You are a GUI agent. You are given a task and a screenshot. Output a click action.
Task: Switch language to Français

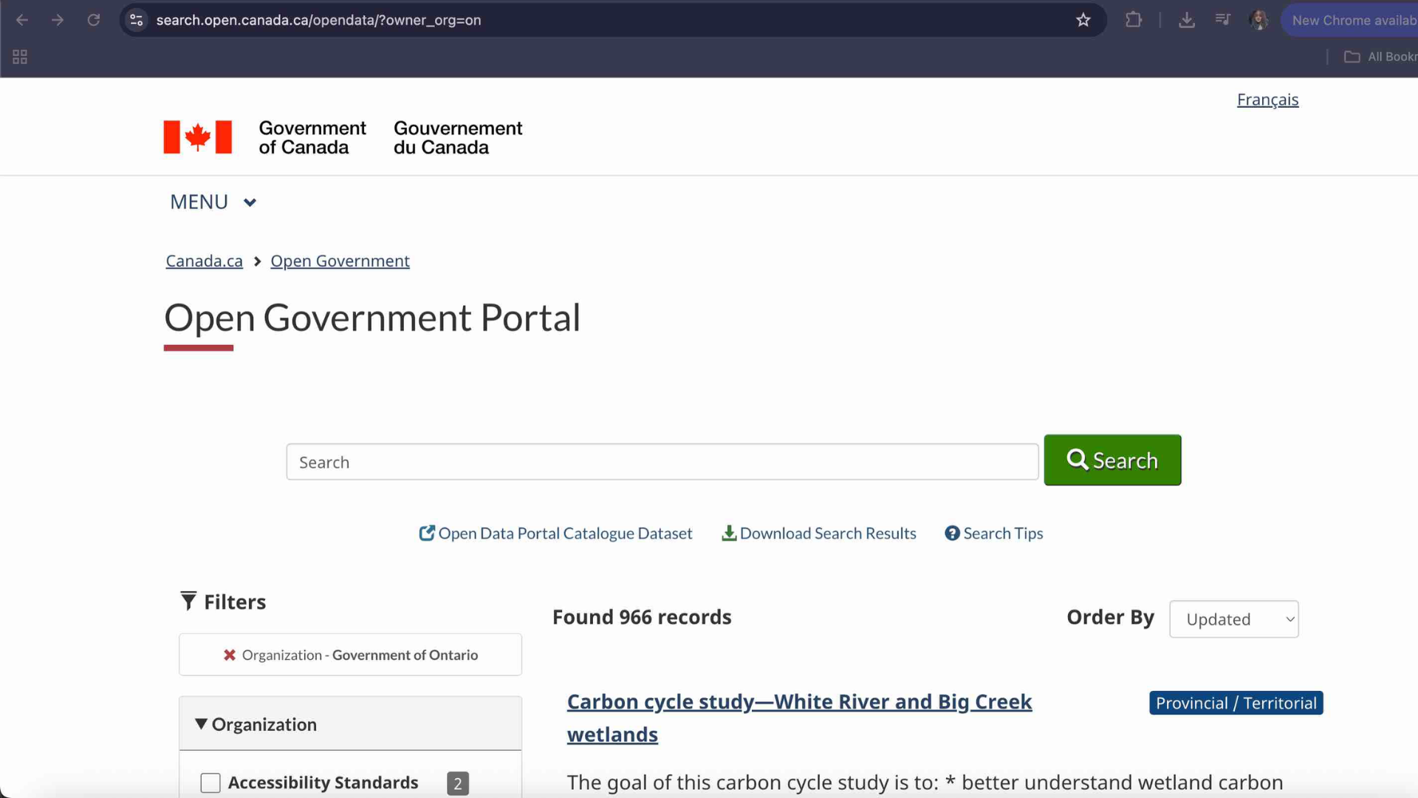point(1267,100)
